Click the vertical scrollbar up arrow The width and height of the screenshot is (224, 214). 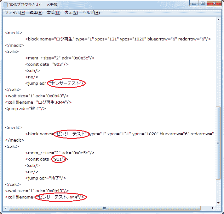point(218,20)
